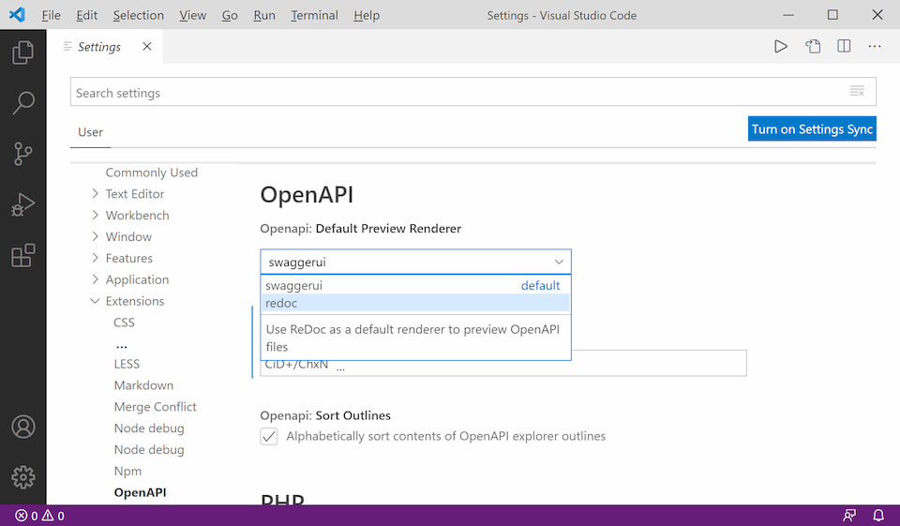Open the Source Control view
The image size is (900, 526).
click(22, 154)
